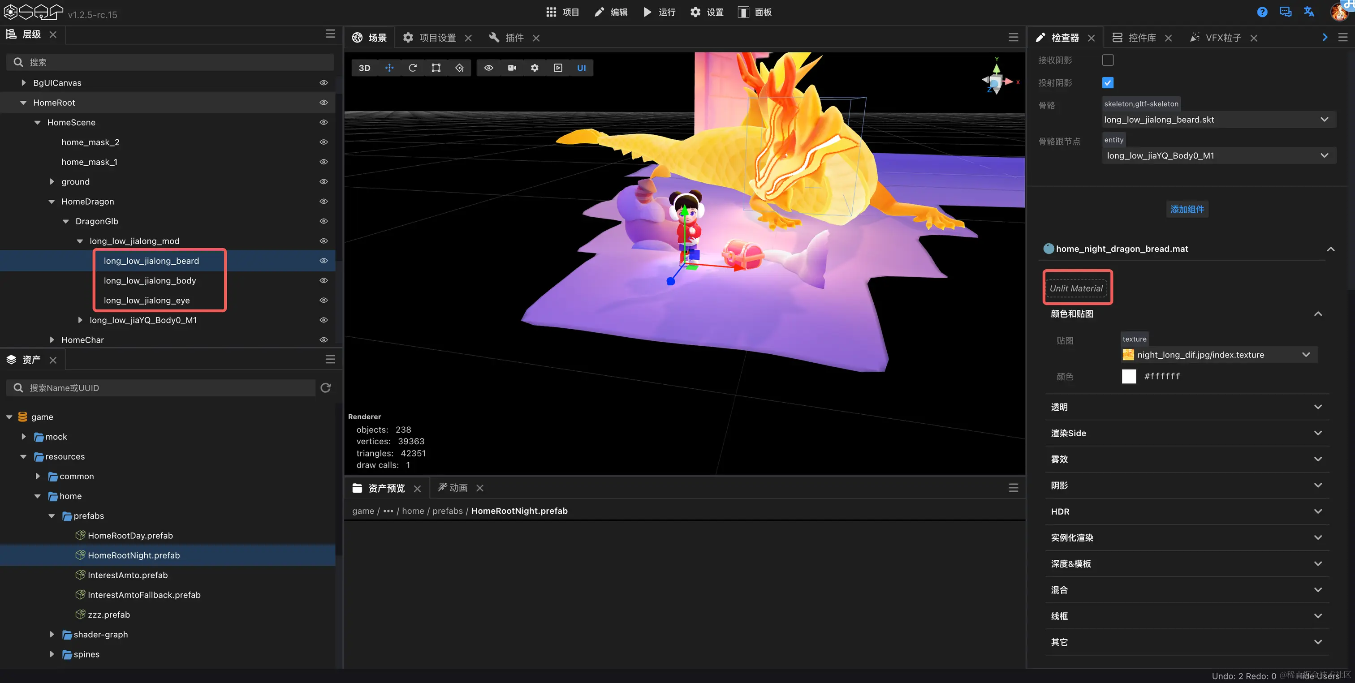Select the rect transform tool in scene toolbar
Image resolution: width=1355 pixels, height=683 pixels.
click(436, 68)
